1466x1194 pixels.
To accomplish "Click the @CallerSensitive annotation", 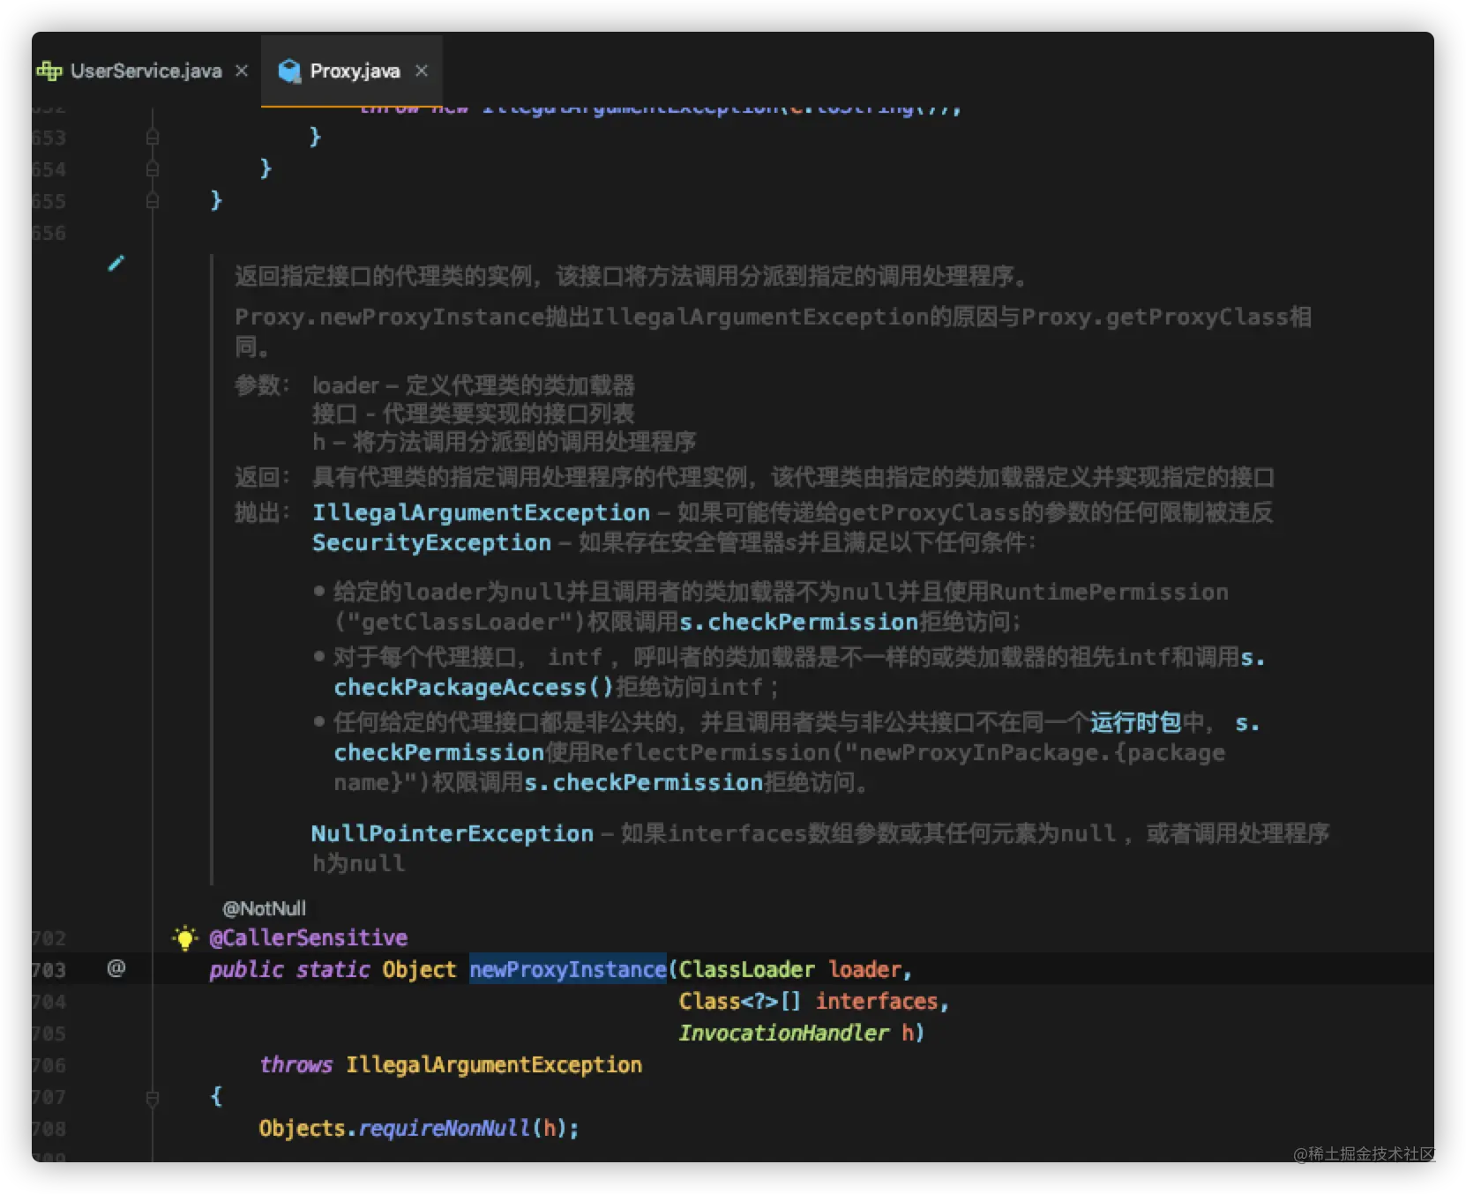I will [x=309, y=938].
